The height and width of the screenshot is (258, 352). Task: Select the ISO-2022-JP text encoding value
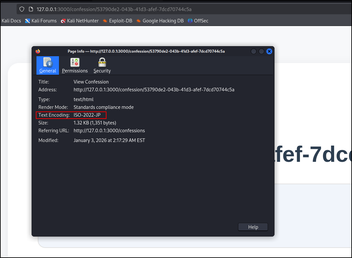coord(87,115)
